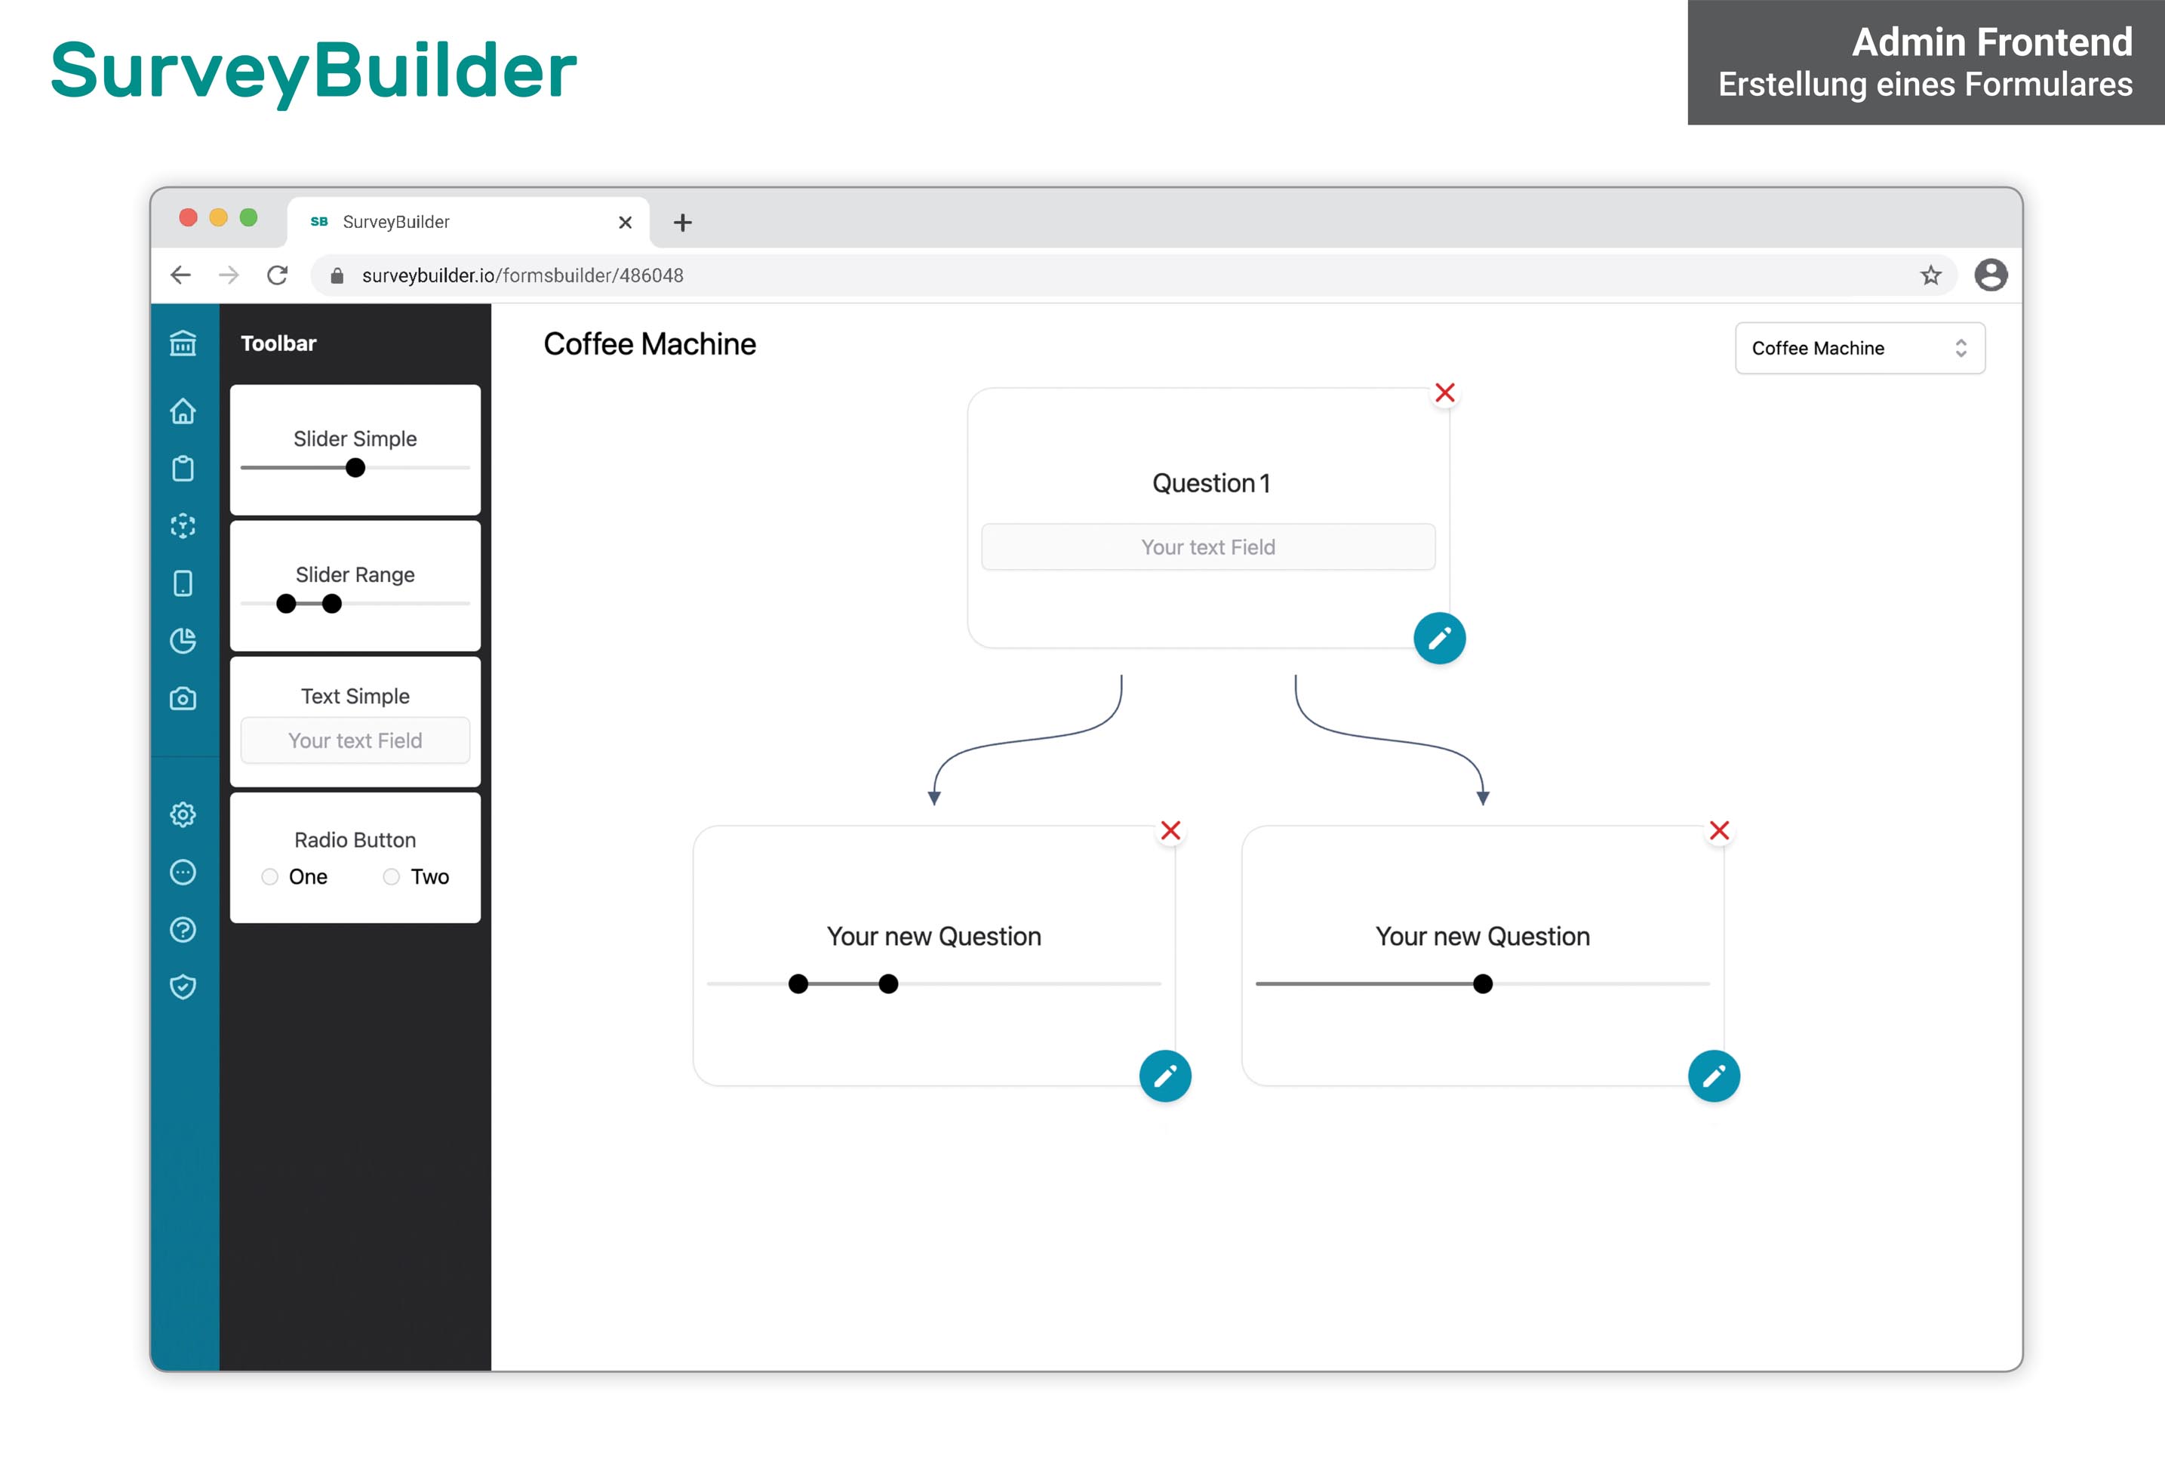Image resolution: width=2165 pixels, height=1459 pixels.
Task: Click the Coffee Machine page heading
Action: 650,344
